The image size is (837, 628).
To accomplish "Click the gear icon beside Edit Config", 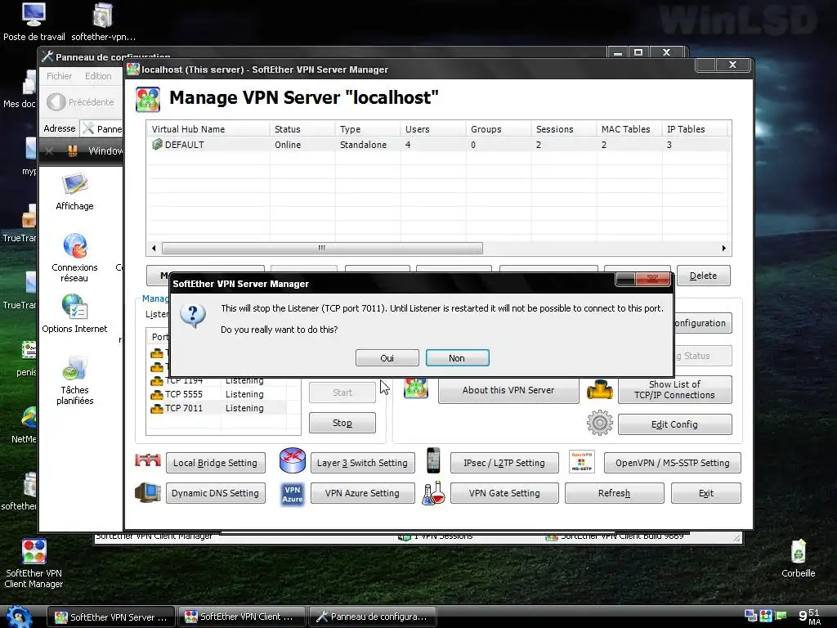I will point(599,423).
